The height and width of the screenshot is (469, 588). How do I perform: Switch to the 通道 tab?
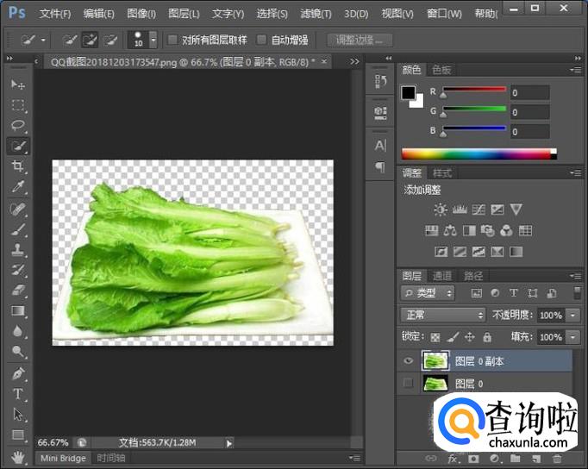tap(442, 276)
